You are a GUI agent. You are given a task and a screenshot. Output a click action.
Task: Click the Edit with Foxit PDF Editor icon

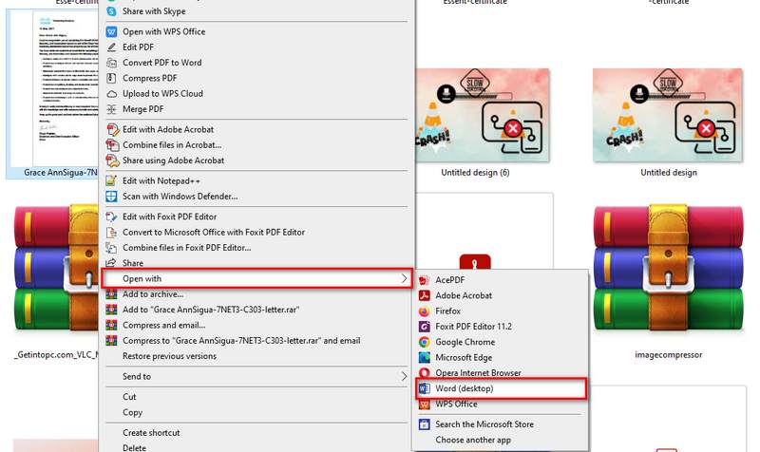(x=111, y=217)
